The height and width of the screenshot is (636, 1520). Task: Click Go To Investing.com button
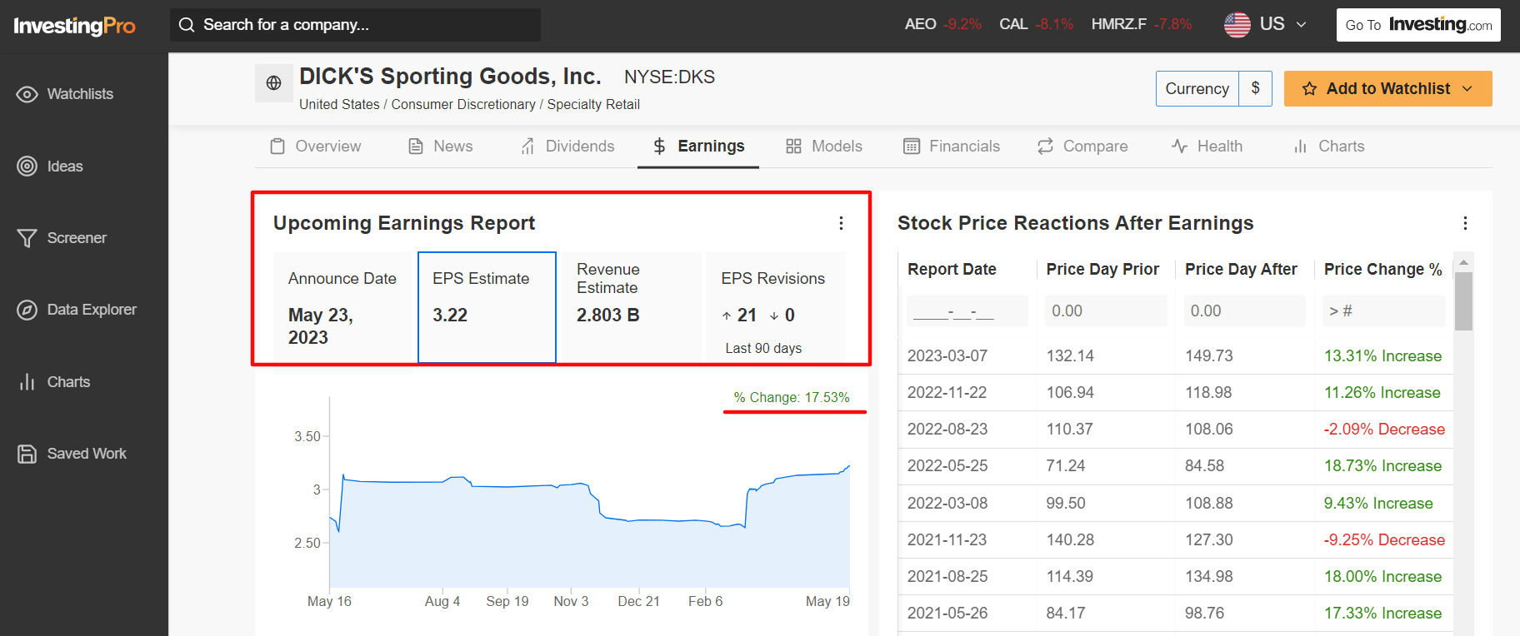(1418, 25)
